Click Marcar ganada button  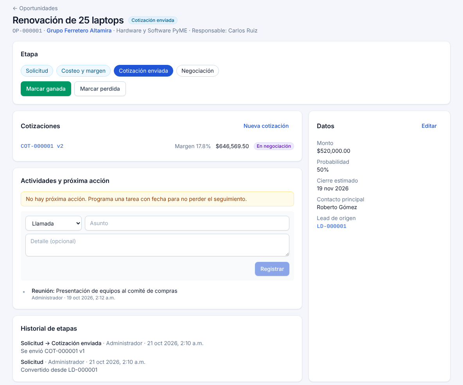pos(46,89)
